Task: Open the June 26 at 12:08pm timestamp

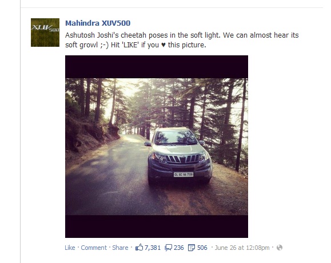Action: pyautogui.click(x=242, y=248)
